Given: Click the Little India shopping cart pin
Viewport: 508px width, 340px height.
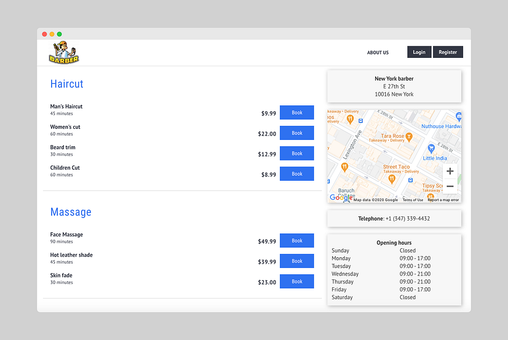Looking at the screenshot, I should pos(431,149).
